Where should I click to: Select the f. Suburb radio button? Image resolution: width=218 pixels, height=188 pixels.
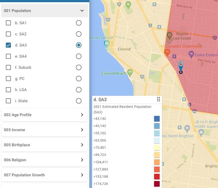79,67
